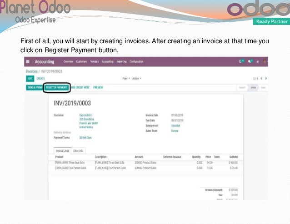Viewport: 290px width, 224px height.
Task: Select the Open status stage
Action: (253, 88)
